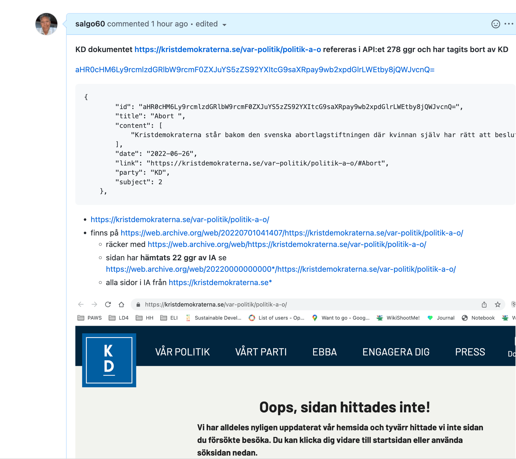Select the ENGAGERA DIG menu item

[x=396, y=352]
